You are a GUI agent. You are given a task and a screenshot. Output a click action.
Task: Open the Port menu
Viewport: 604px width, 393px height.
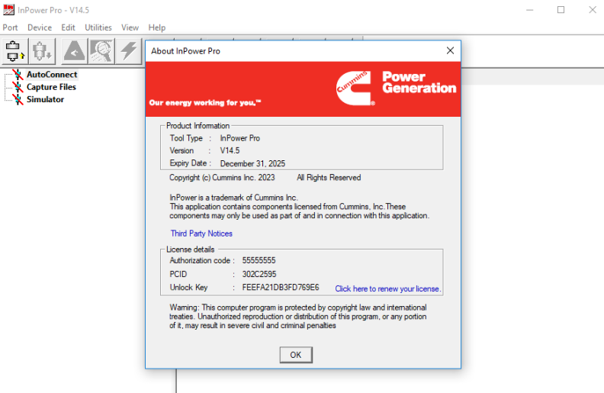pyautogui.click(x=11, y=27)
